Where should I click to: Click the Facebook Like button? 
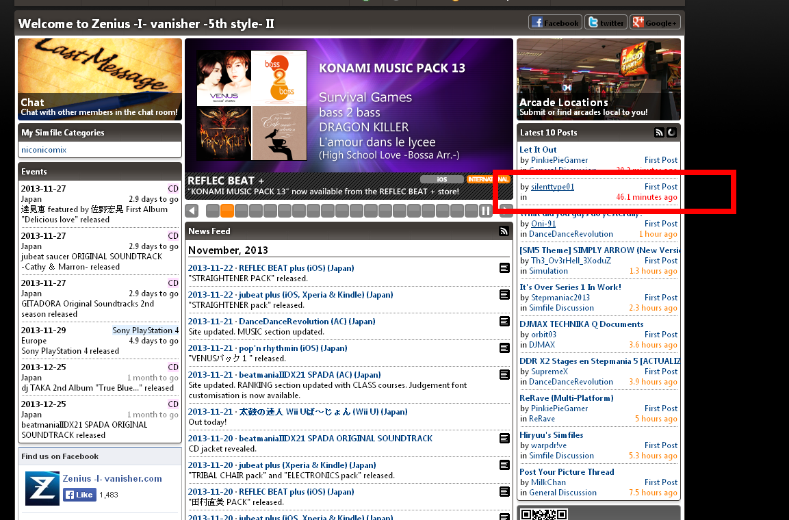coord(79,495)
